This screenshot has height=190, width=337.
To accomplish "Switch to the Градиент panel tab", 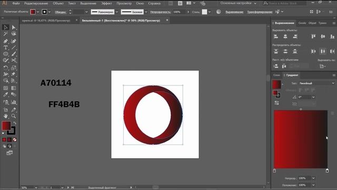I will (292, 75).
